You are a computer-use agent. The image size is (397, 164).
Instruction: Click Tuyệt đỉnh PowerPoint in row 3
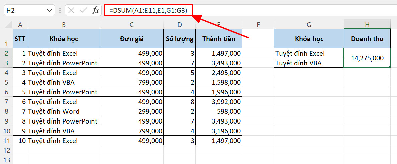[64, 63]
